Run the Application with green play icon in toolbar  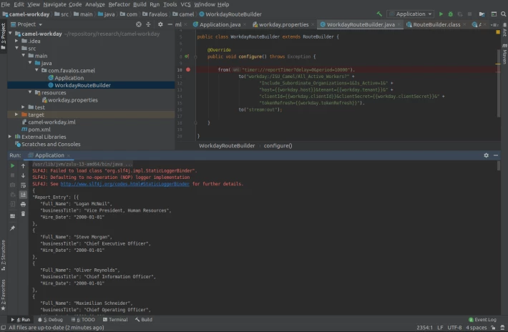pyautogui.click(x=441, y=14)
